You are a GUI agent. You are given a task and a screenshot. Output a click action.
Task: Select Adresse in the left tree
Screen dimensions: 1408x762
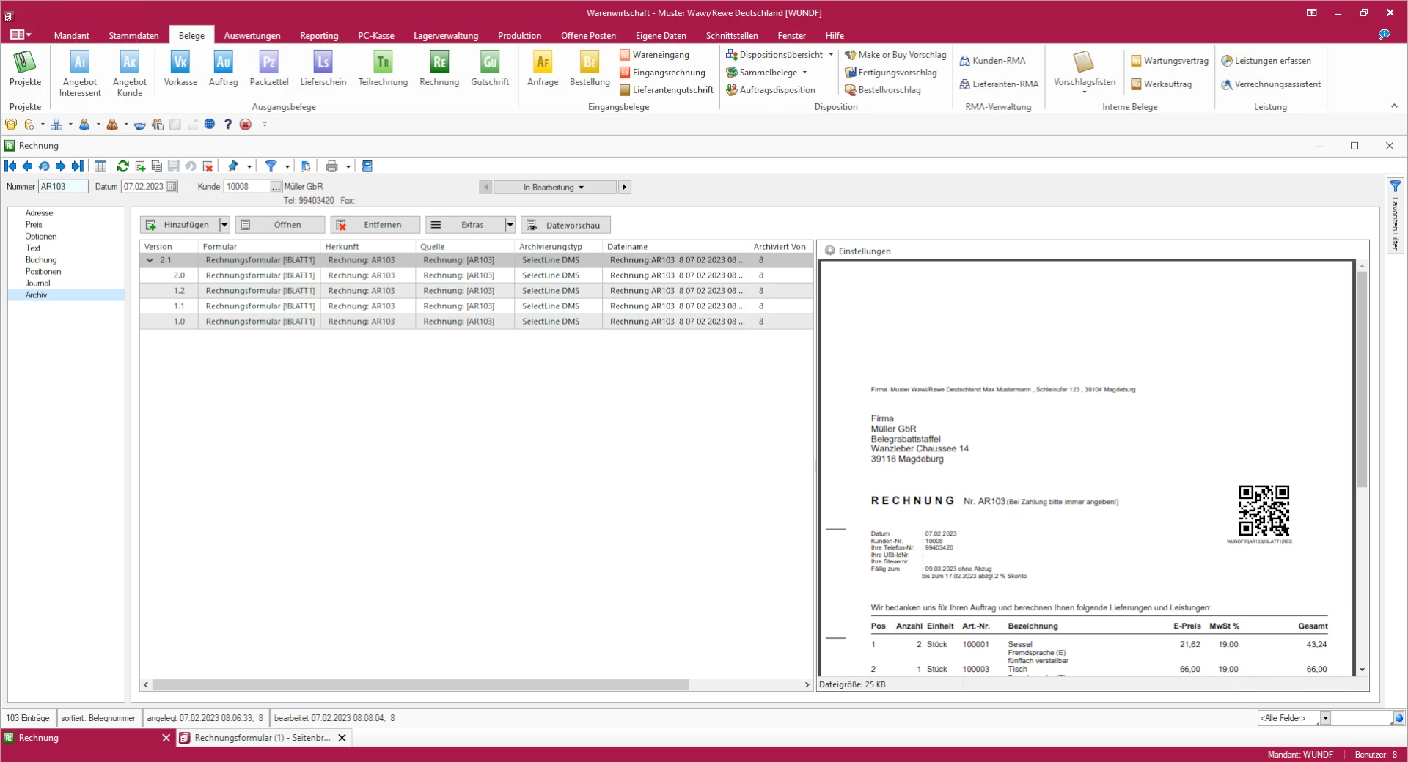(39, 213)
